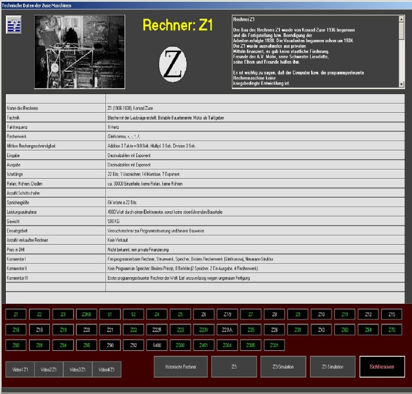This screenshot has height=394, width=412.
Task: Pick the Z22R machine button
Action: click(156, 330)
